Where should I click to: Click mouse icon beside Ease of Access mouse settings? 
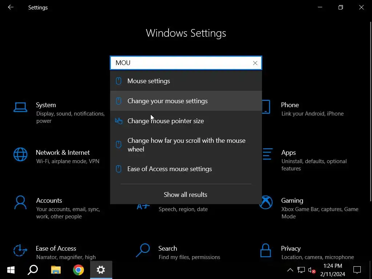[118, 169]
